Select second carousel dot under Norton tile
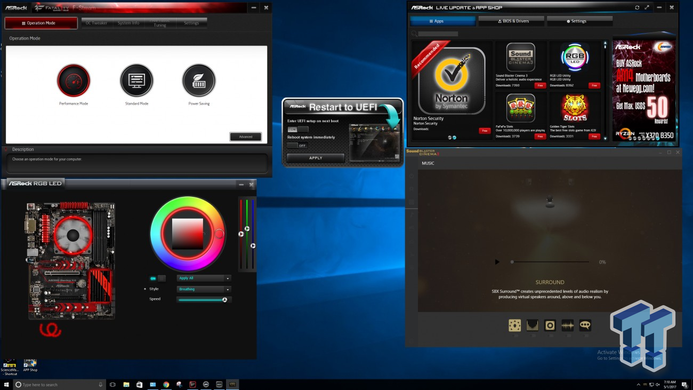This screenshot has height=390, width=693. pyautogui.click(x=454, y=138)
